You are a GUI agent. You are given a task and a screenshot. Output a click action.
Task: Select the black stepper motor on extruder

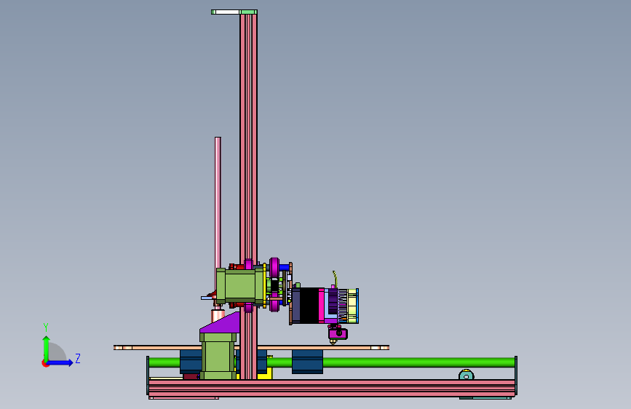click(309, 305)
